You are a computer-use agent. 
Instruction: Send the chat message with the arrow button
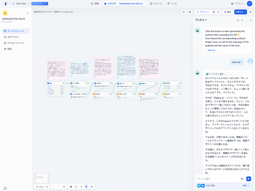(x=248, y=179)
